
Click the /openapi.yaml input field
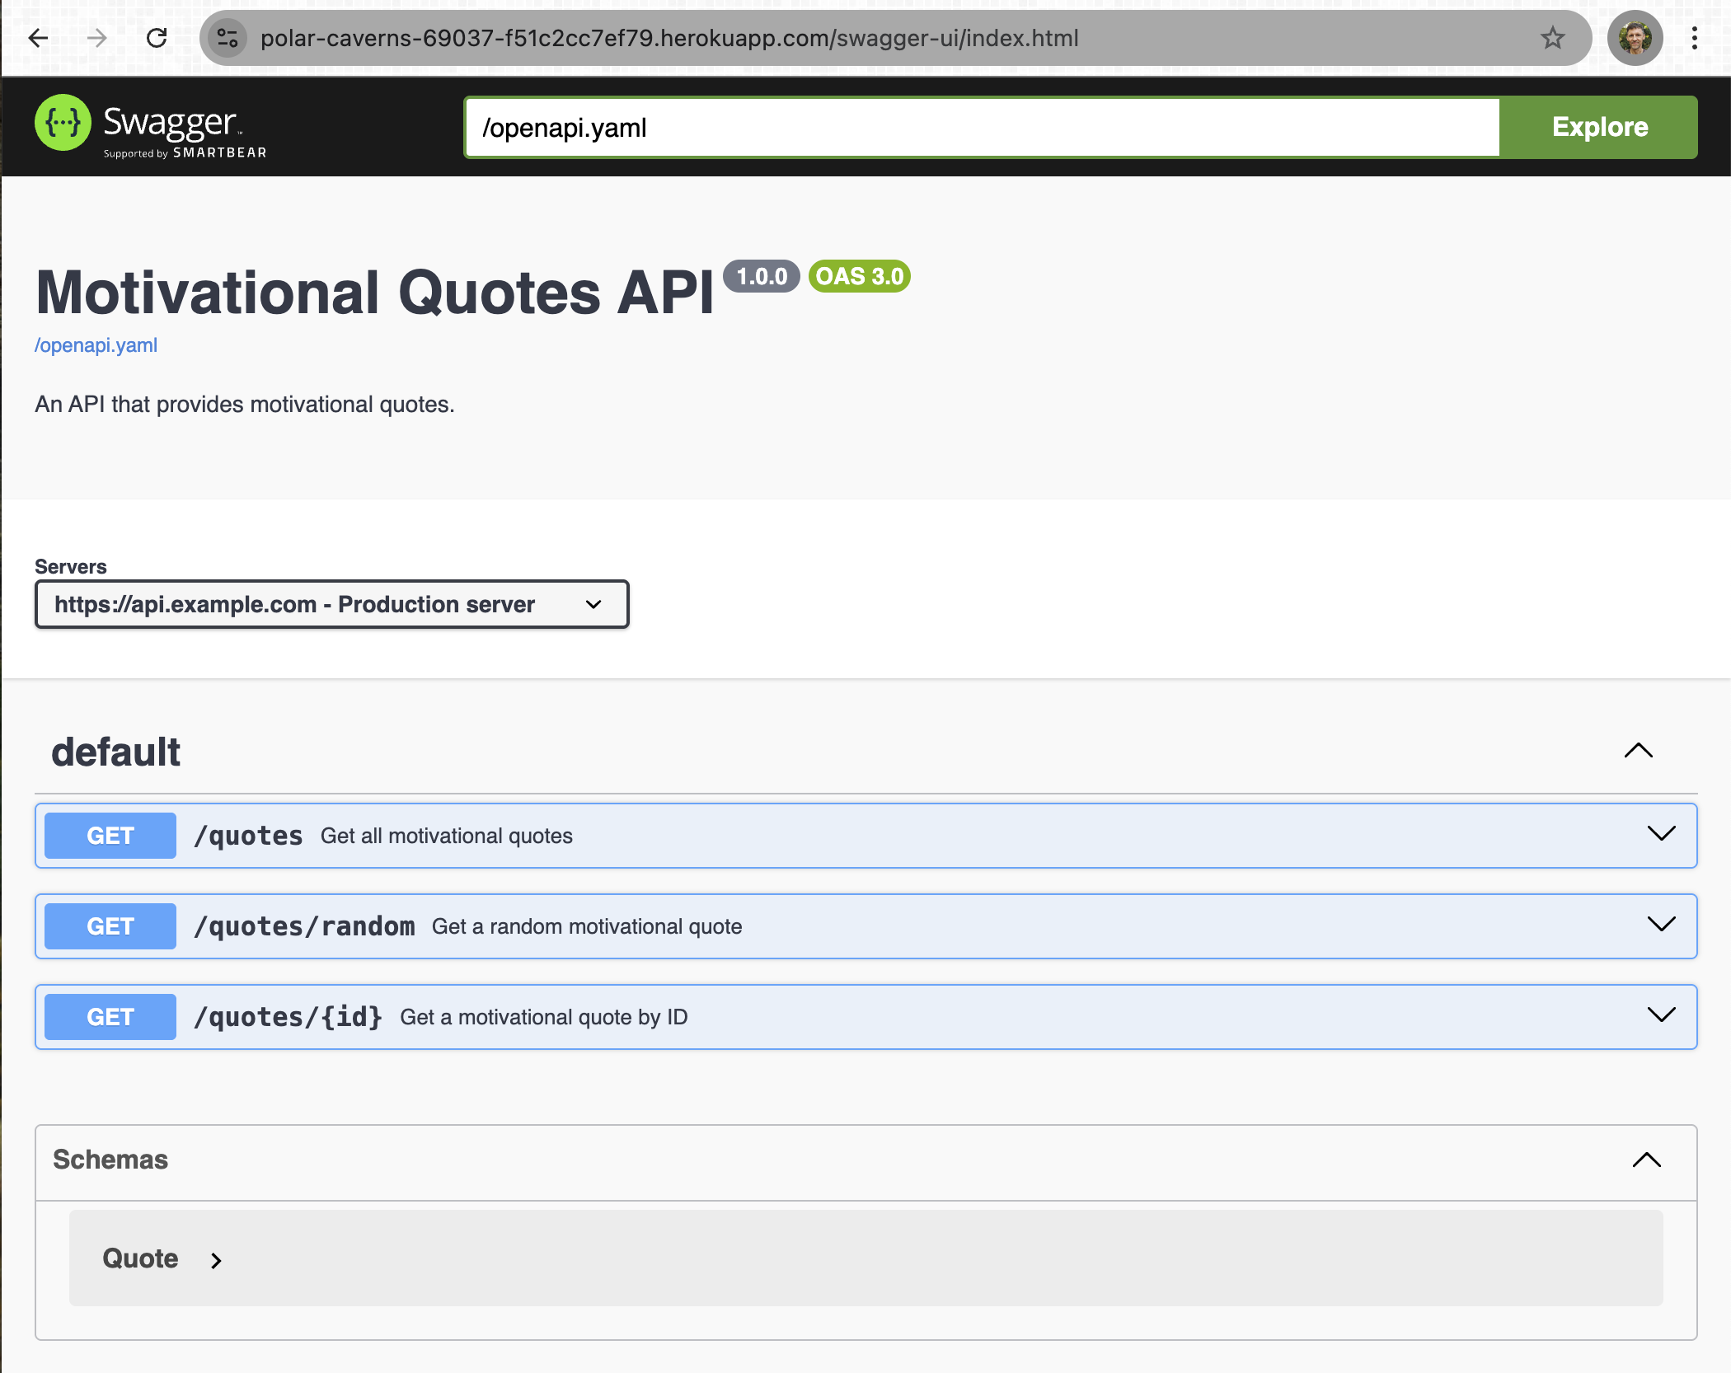[981, 128]
